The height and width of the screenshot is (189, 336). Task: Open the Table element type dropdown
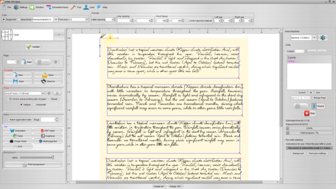click(x=59, y=35)
